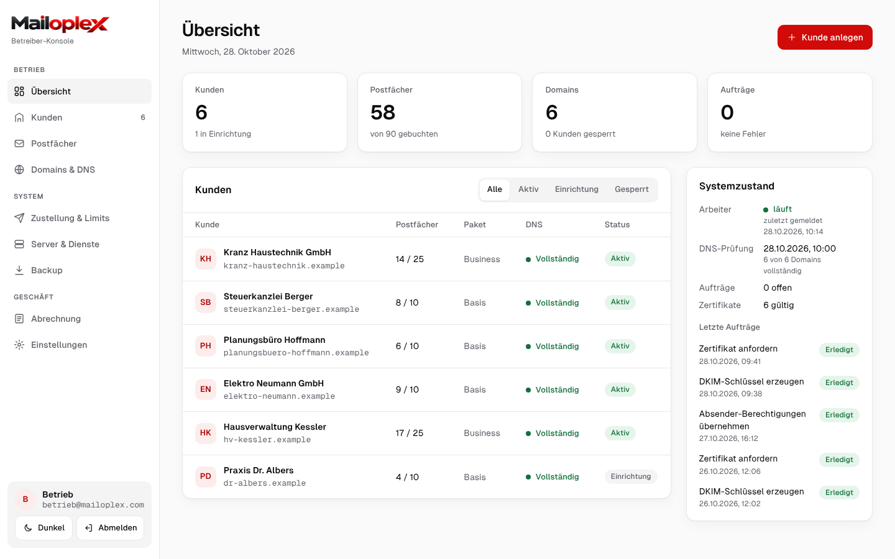Screen dimensions: 895x559
Task: Click the Postfächer column header
Action: click(417, 225)
